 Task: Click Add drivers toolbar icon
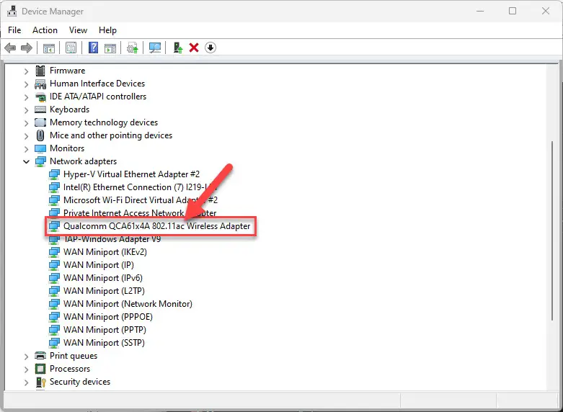(178, 48)
